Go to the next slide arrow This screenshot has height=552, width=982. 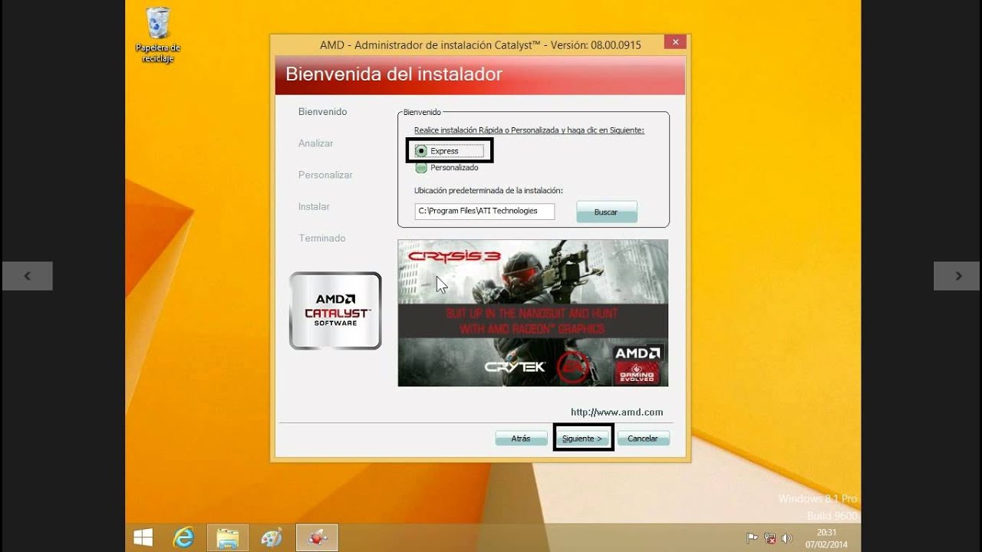957,276
